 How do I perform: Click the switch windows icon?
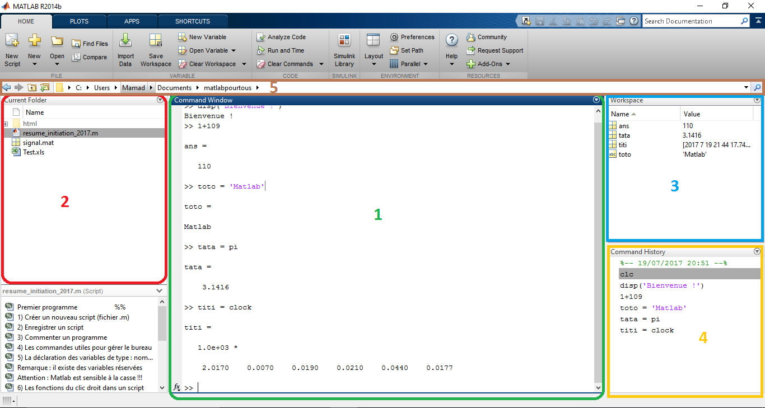click(x=621, y=21)
